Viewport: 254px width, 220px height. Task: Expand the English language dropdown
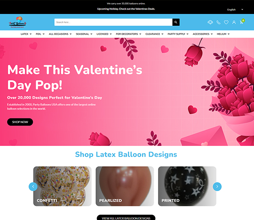235,9
